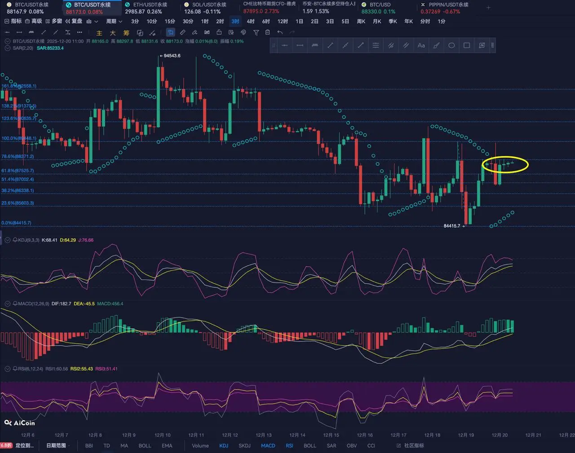The width and height of the screenshot is (575, 453).
Task: Grab the floating toolbar drag handle
Action: 274,45
